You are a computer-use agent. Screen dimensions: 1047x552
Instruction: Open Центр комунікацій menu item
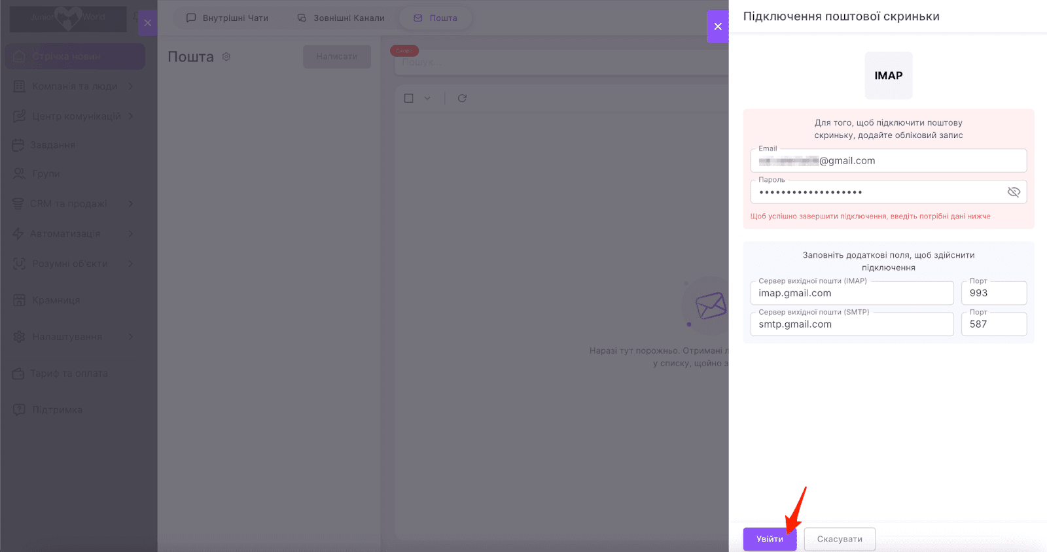click(x=75, y=116)
